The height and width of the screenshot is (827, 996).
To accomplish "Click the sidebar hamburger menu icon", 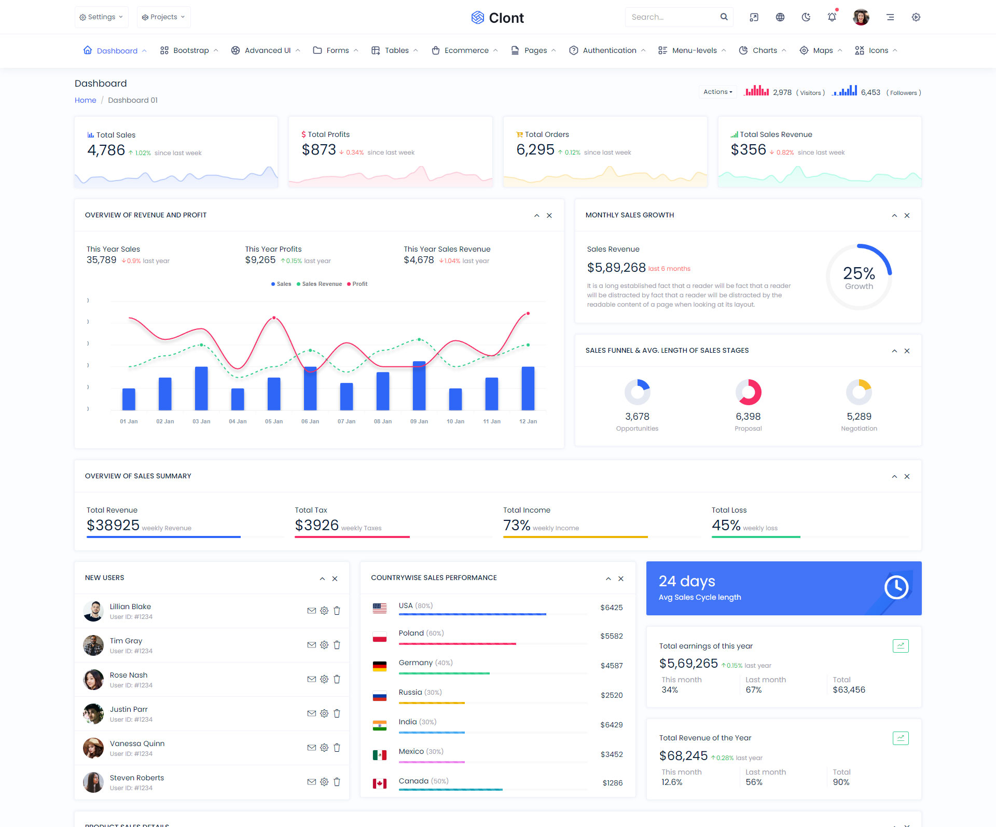I will tap(890, 17).
